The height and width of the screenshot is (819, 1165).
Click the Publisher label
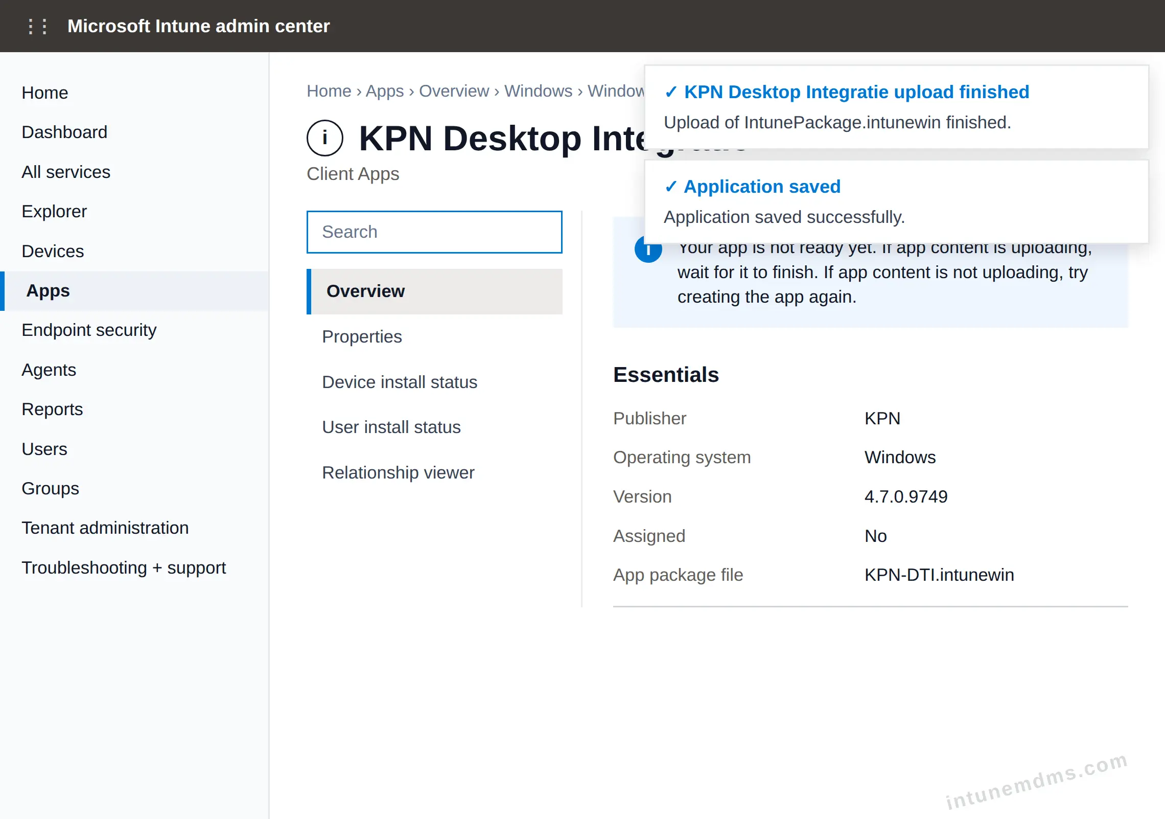(649, 419)
